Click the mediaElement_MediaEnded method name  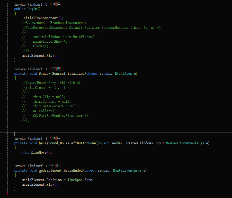click(x=61, y=170)
